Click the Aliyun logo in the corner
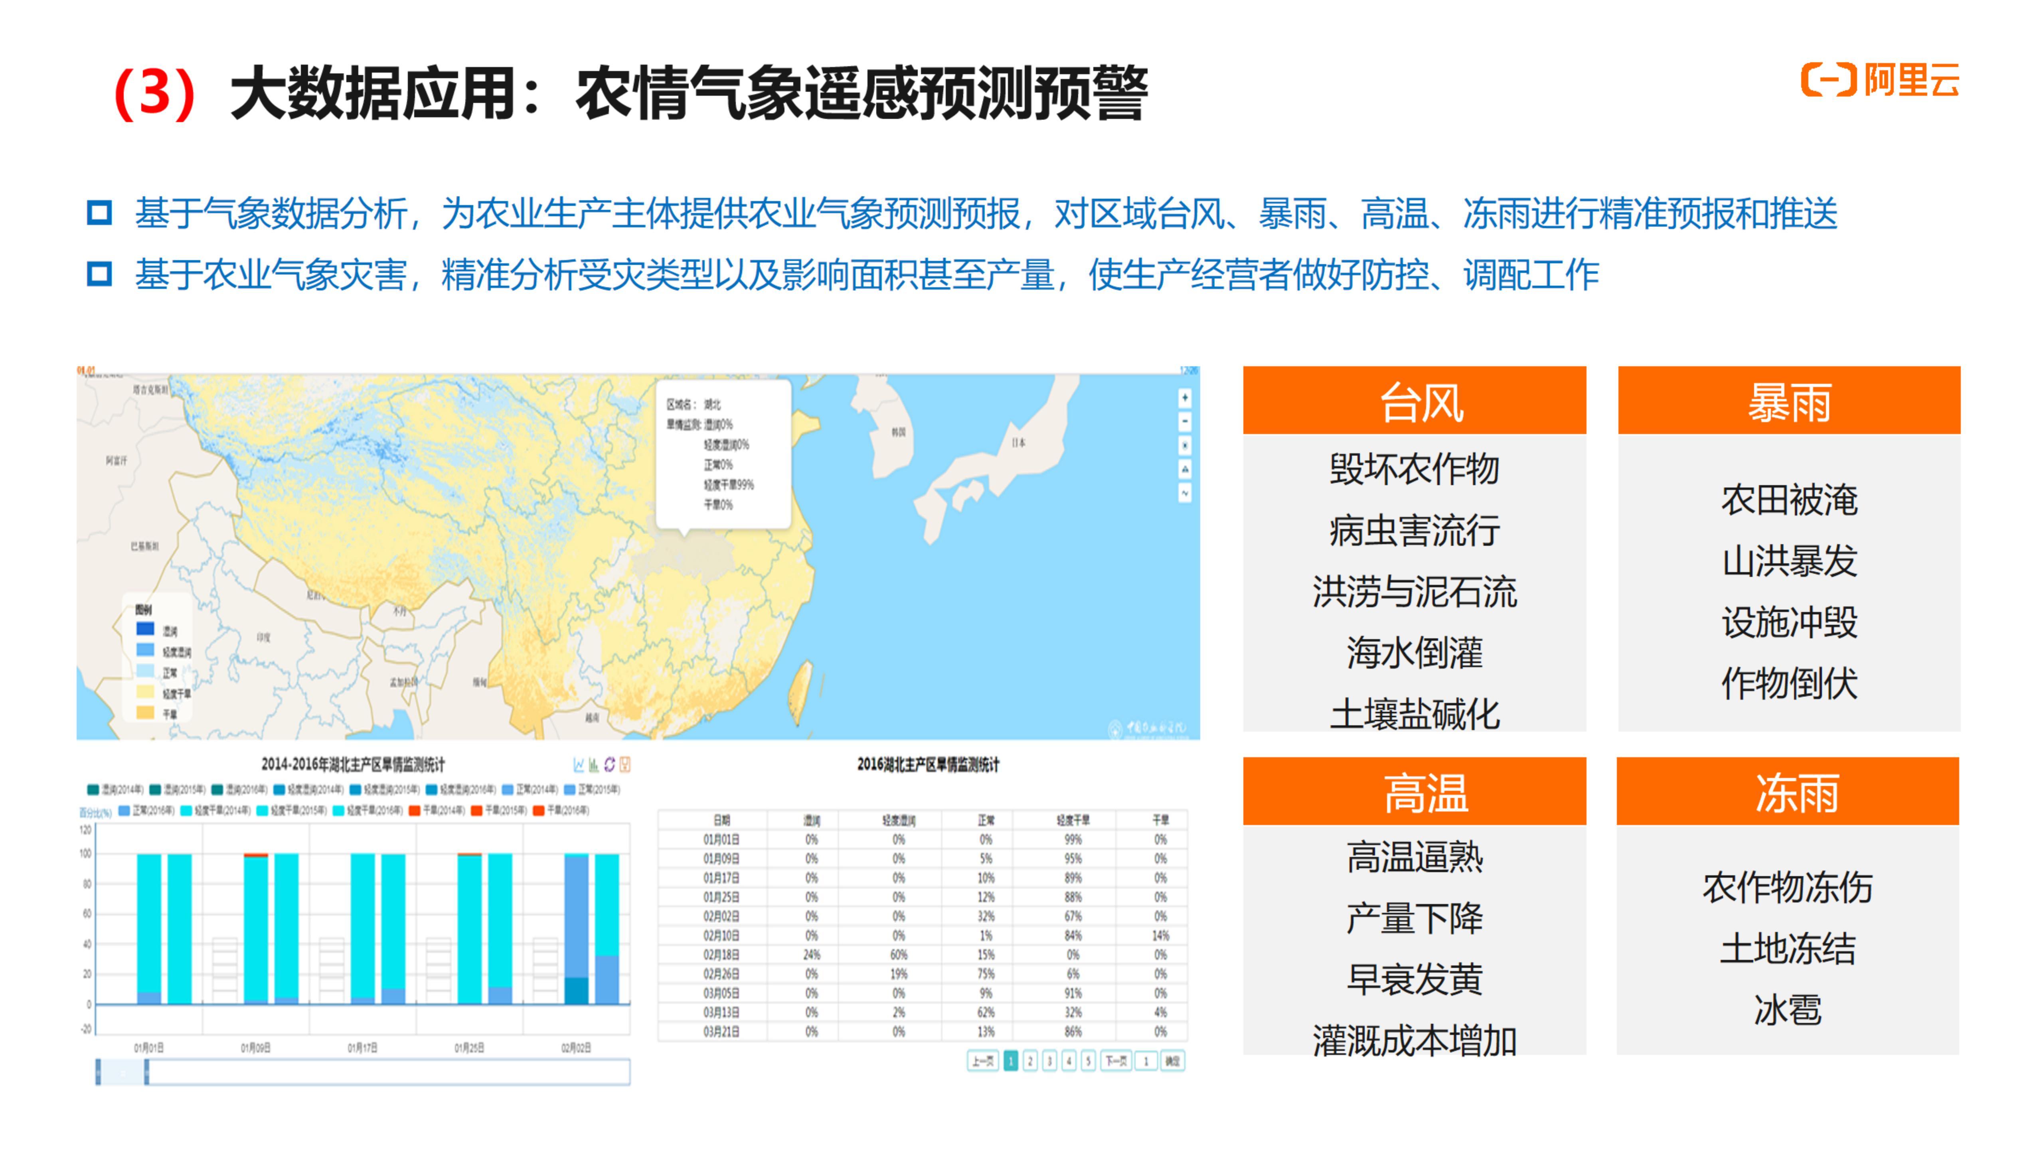Image resolution: width=2043 pixels, height=1149 pixels. [1881, 80]
